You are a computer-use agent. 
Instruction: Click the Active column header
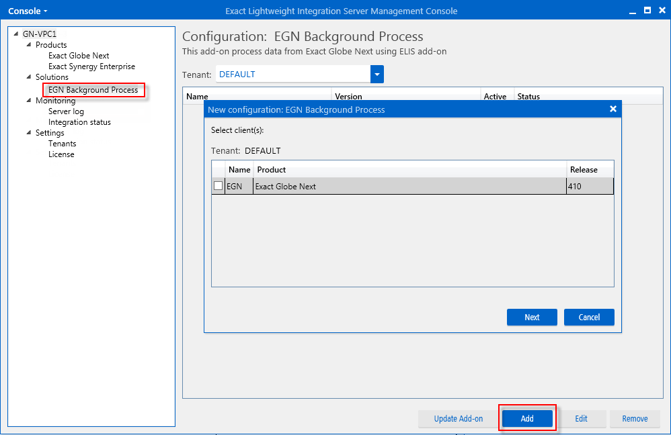pyautogui.click(x=495, y=97)
